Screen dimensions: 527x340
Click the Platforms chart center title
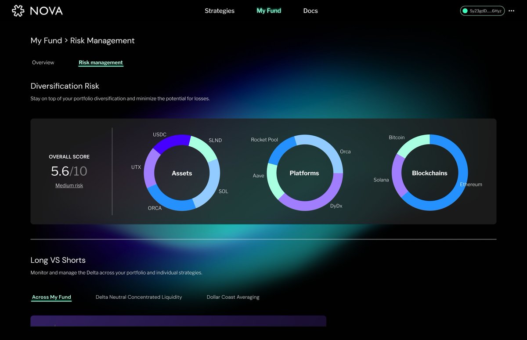click(304, 173)
